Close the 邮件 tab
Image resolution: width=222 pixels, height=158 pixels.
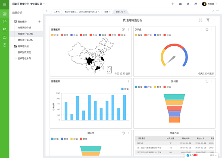click(x=110, y=12)
